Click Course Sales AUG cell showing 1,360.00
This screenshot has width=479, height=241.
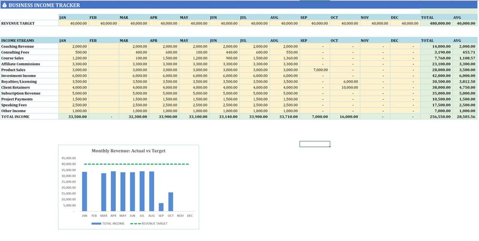(x=285, y=58)
